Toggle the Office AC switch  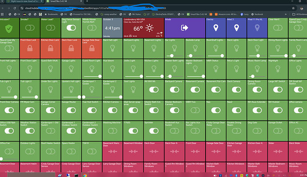pyautogui.click(x=299, y=131)
